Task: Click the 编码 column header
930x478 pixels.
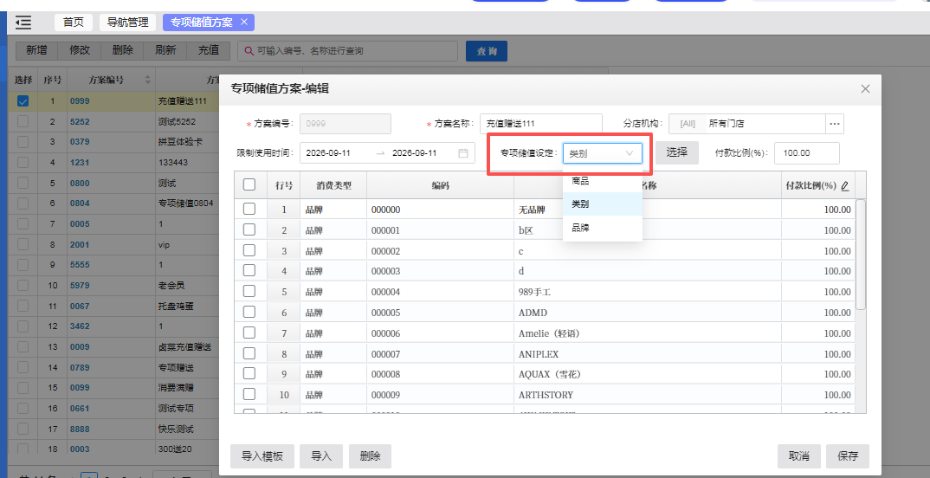Action: click(x=441, y=185)
